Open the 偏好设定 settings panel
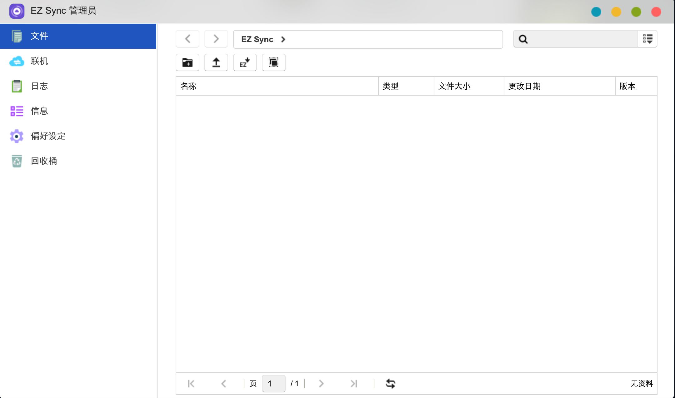Viewport: 675px width, 398px height. [47, 136]
